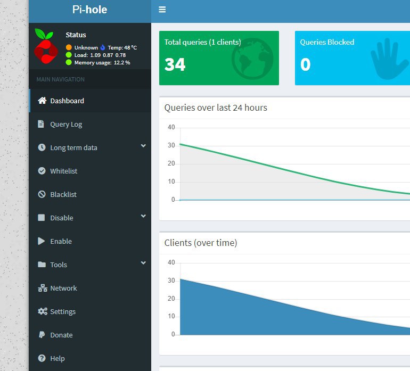Click the Enable play icon

tap(41, 241)
